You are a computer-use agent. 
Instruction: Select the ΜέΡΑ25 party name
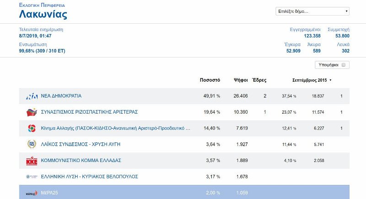pos(49,193)
